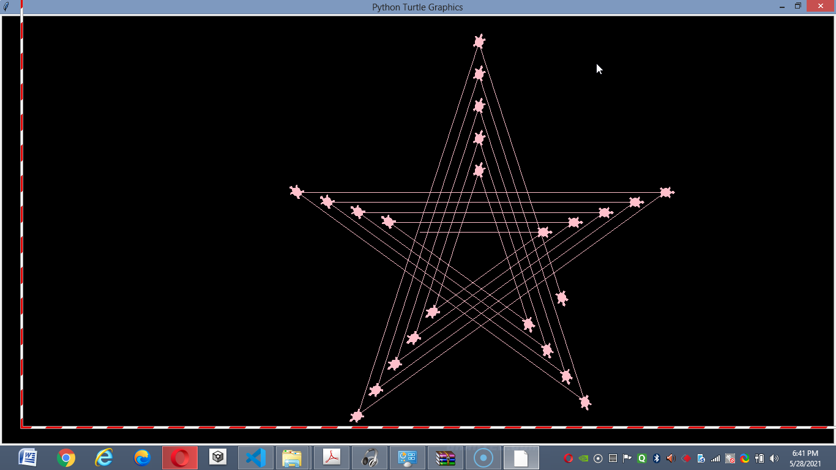Open File Explorer from the taskbar
The width and height of the screenshot is (836, 470).
click(293, 458)
